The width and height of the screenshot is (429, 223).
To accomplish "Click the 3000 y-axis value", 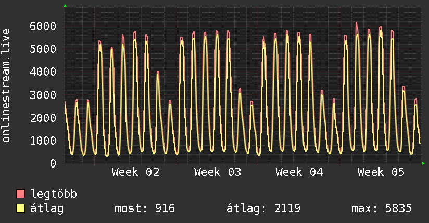I will point(43,95).
